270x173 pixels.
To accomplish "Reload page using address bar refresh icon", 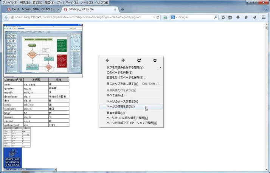I will click(158, 17).
